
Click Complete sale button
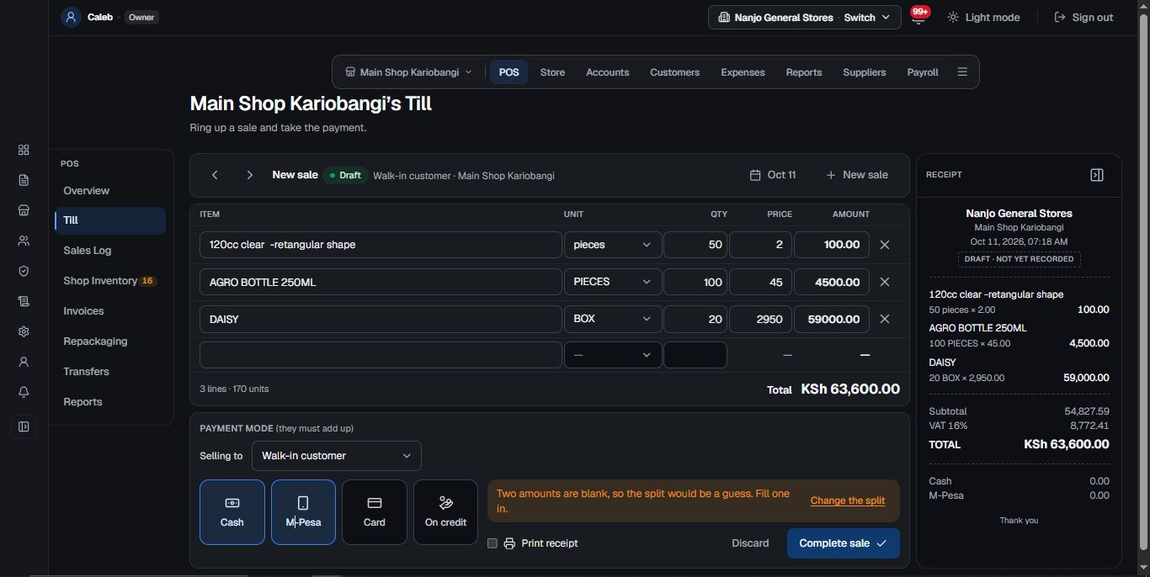click(844, 543)
